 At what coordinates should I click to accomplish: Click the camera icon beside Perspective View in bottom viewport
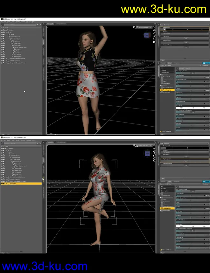coord(136,146)
